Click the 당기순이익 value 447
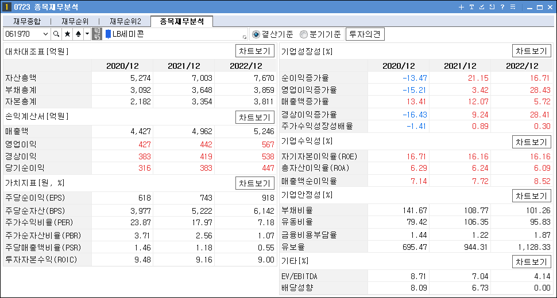Image resolution: width=557 pixels, height=298 pixels. [x=268, y=168]
